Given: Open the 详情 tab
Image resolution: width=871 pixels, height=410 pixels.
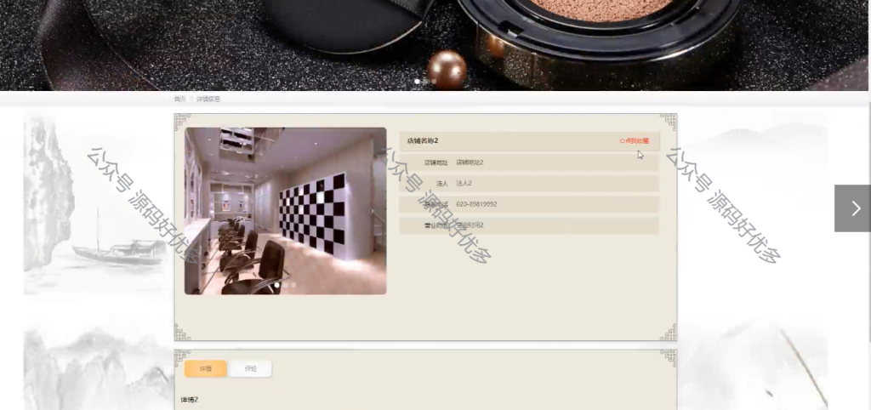Looking at the screenshot, I should (x=206, y=369).
